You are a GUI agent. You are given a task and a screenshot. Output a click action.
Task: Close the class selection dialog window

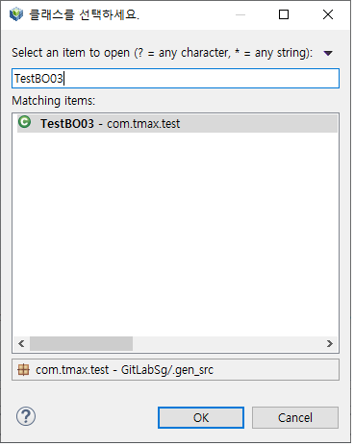click(328, 14)
